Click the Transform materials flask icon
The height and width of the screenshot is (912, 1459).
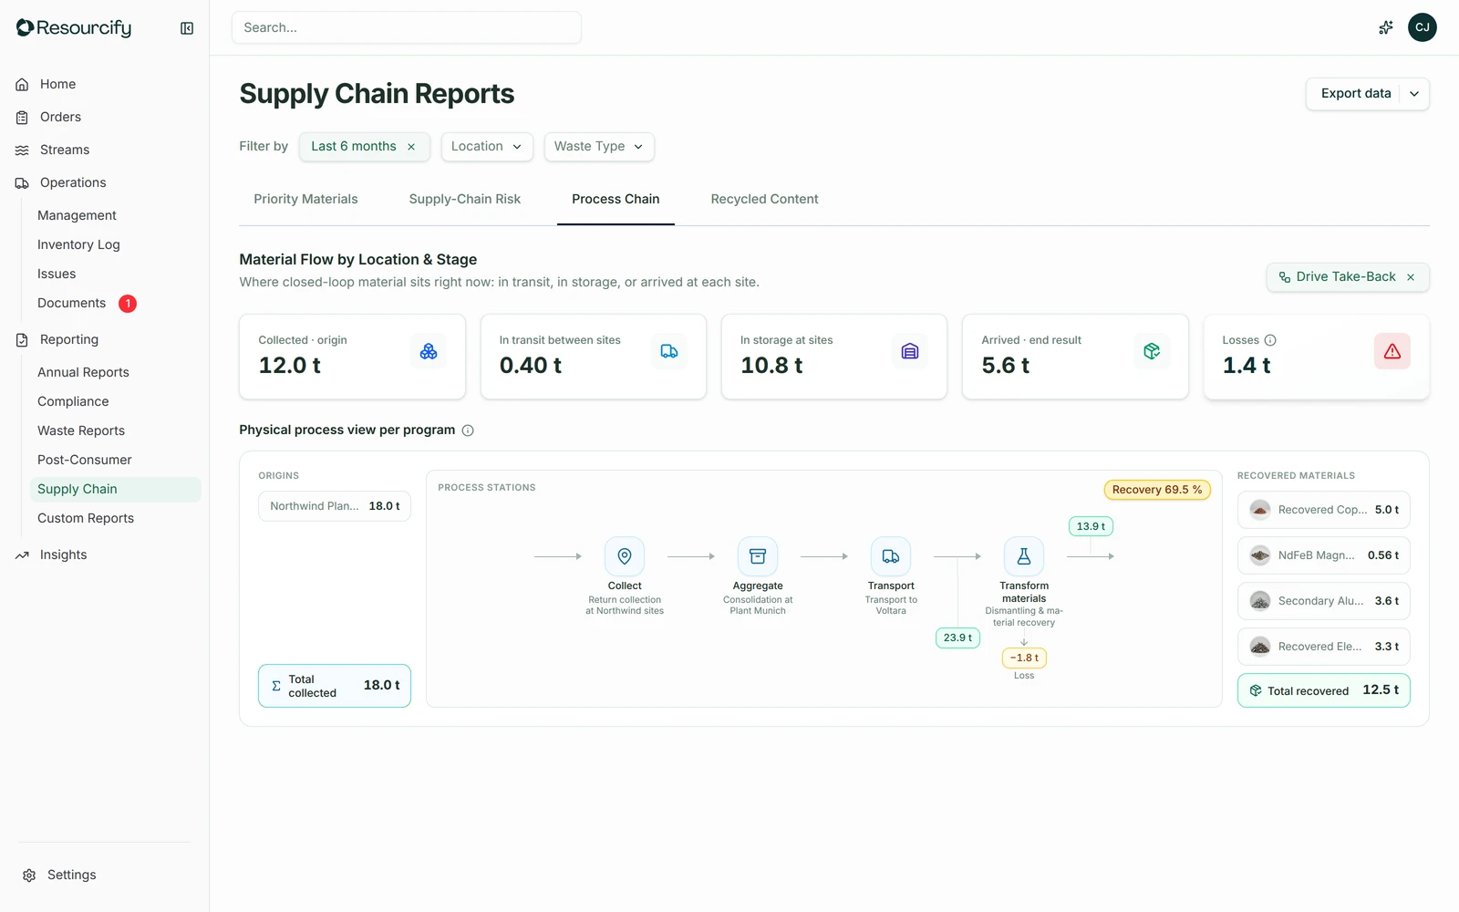(x=1024, y=556)
